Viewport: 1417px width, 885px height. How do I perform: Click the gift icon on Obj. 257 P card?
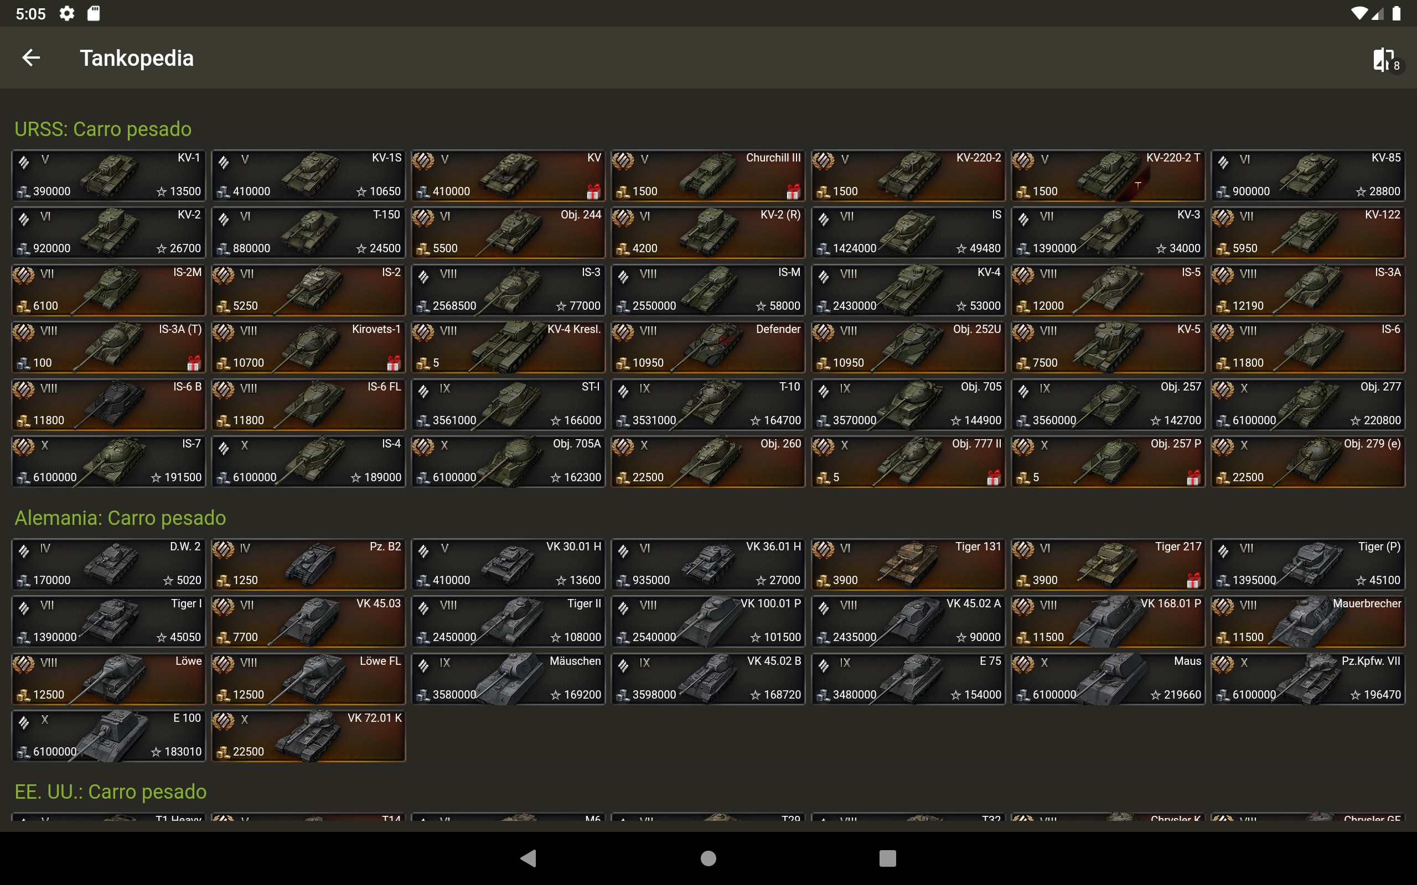pos(1193,477)
